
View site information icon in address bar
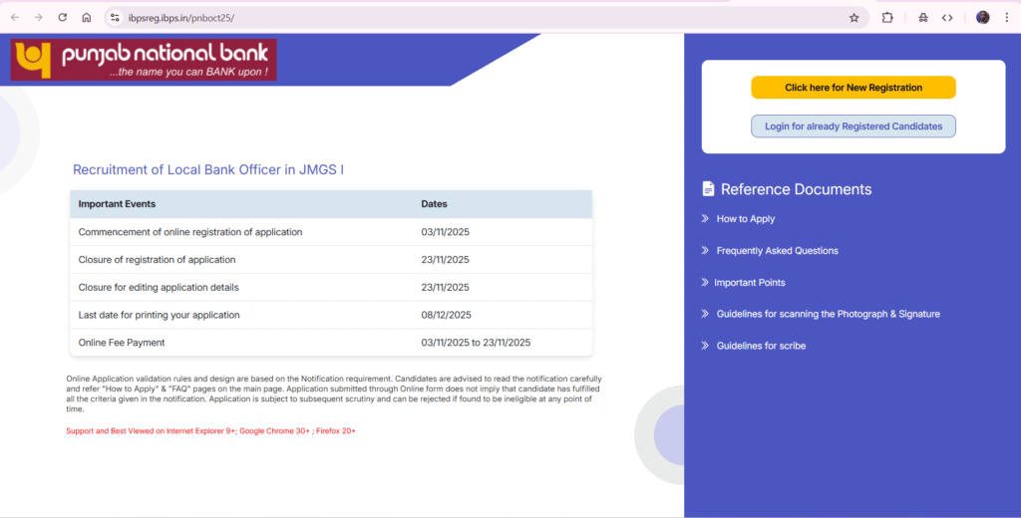point(115,18)
